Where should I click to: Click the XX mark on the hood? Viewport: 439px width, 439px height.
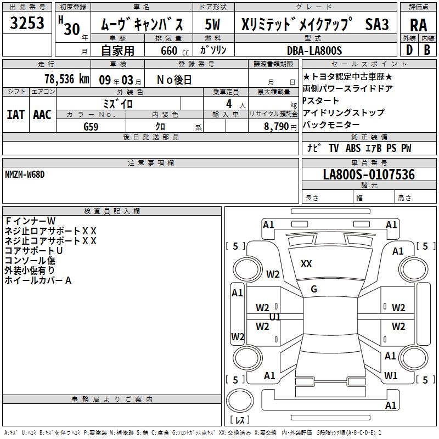[306, 263]
